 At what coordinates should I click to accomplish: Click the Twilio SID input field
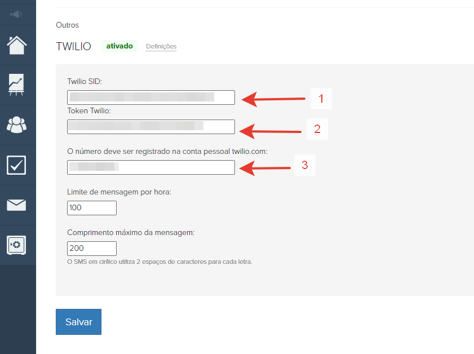150,98
